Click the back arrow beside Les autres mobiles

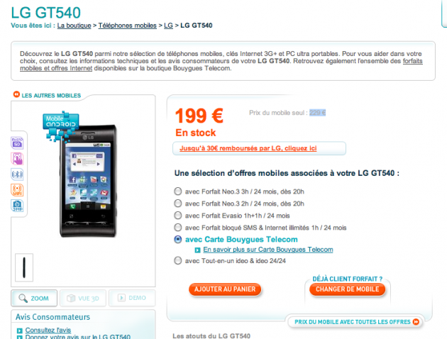pyautogui.click(x=16, y=94)
